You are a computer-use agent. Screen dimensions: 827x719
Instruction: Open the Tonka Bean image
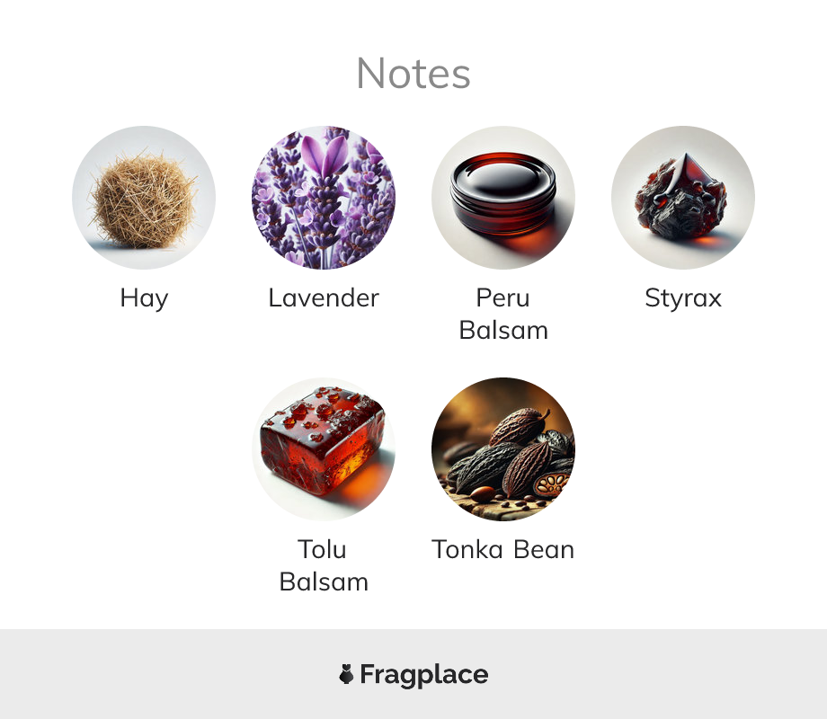coord(503,448)
